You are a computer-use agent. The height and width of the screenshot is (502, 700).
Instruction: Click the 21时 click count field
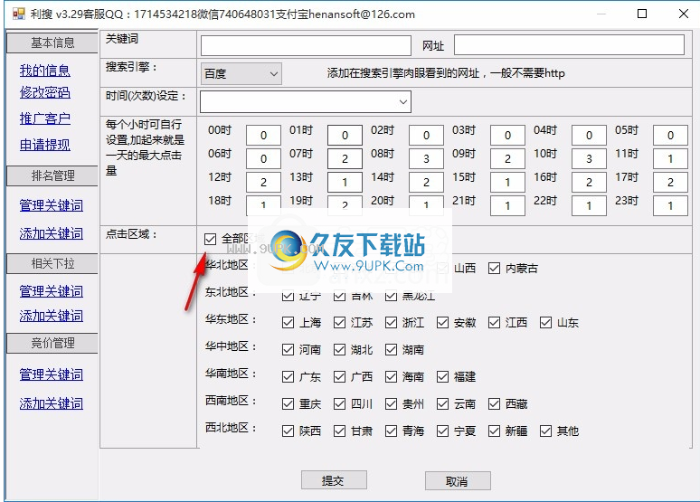[x=507, y=205]
